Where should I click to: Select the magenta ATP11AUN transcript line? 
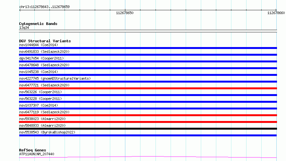pos(148,157)
